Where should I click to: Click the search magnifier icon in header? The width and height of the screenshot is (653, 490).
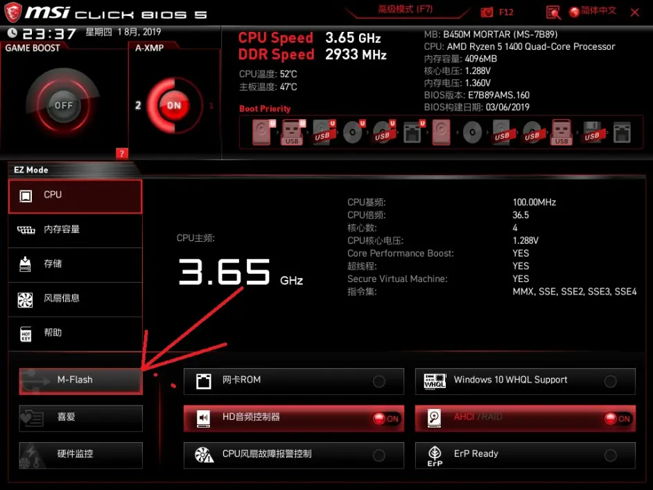pyautogui.click(x=552, y=12)
